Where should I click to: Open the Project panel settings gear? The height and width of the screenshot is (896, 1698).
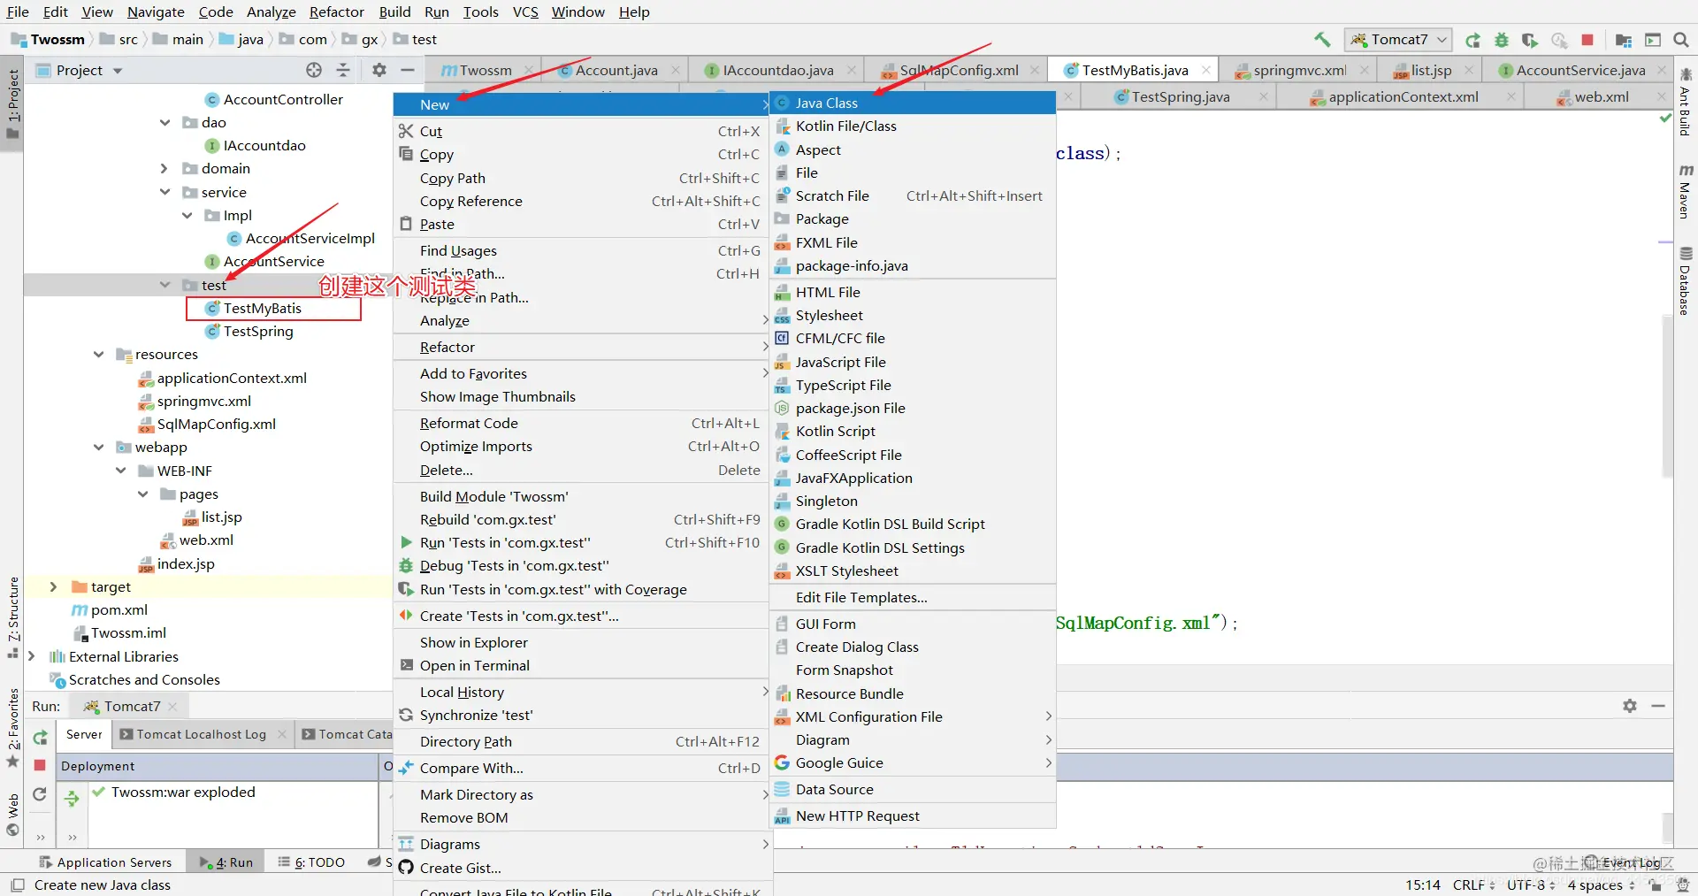pyautogui.click(x=379, y=70)
